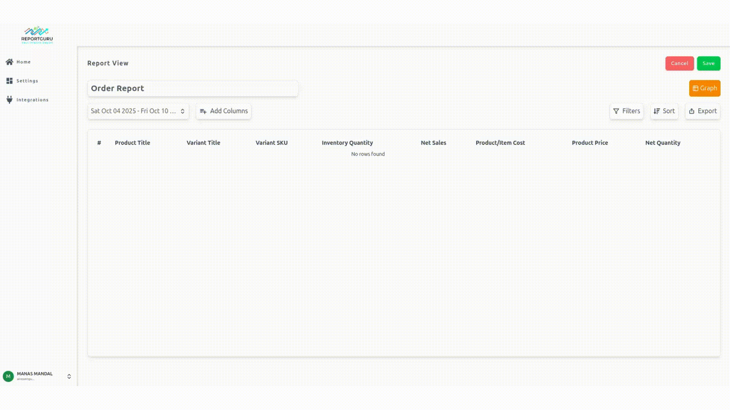Cancel the report changes
Screen dimensions: 730x410
679,63
